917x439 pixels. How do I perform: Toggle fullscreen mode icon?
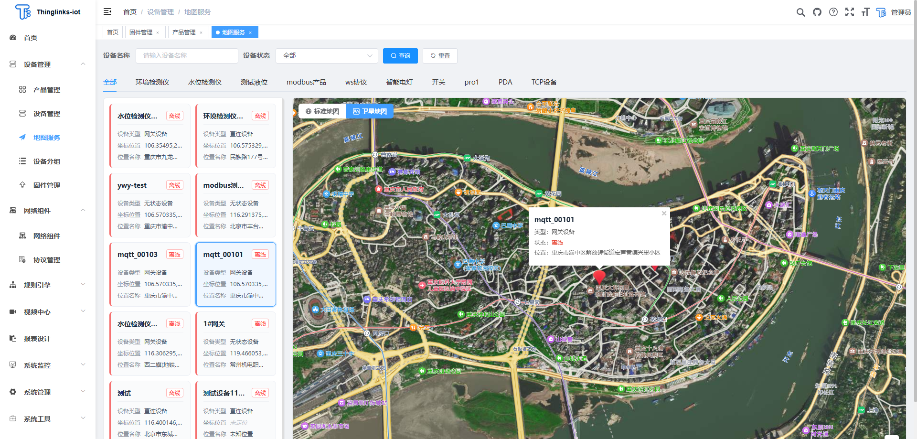(x=850, y=12)
